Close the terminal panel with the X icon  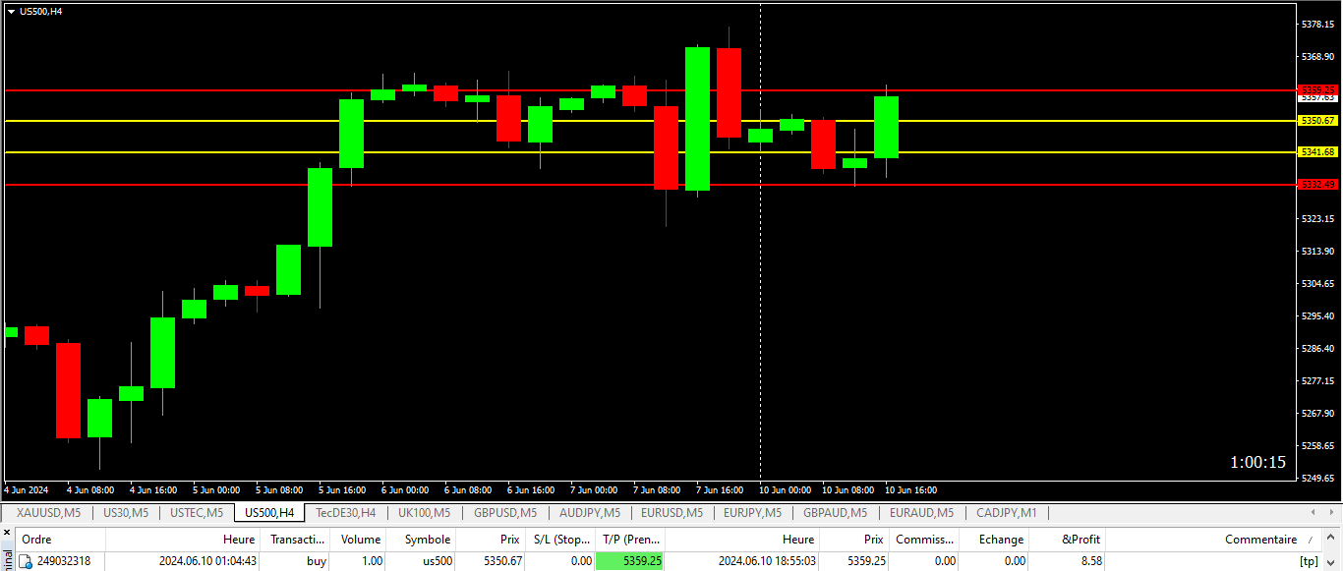[6, 532]
